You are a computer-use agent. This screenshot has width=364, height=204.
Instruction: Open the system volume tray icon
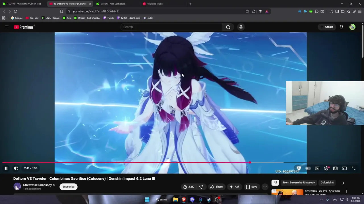point(346,199)
